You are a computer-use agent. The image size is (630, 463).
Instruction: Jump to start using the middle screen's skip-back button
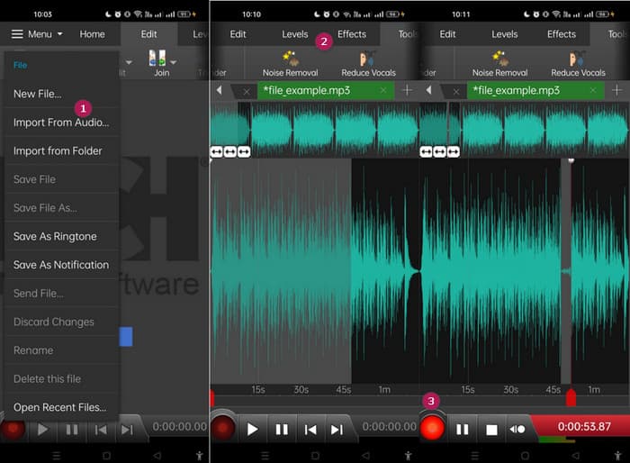(310, 430)
